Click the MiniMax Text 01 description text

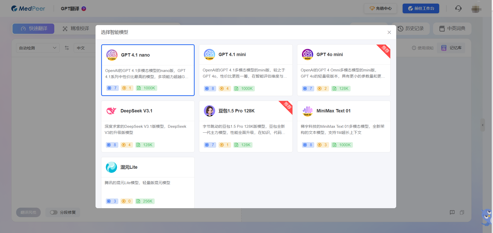pos(343,129)
